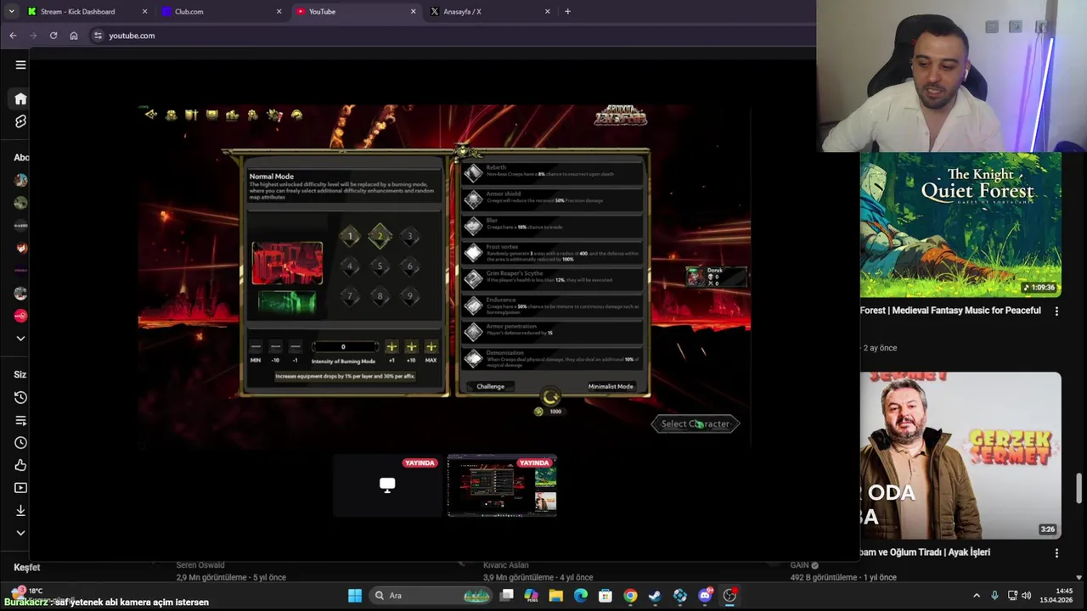Open Your videos play icon in sidebar

[x=20, y=488]
